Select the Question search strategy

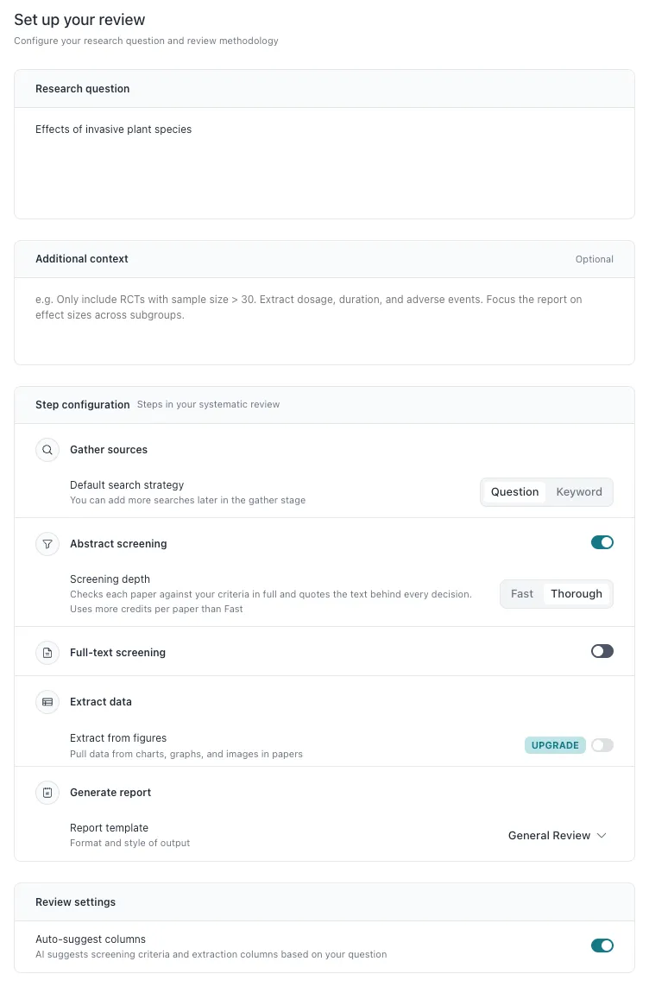514,493
